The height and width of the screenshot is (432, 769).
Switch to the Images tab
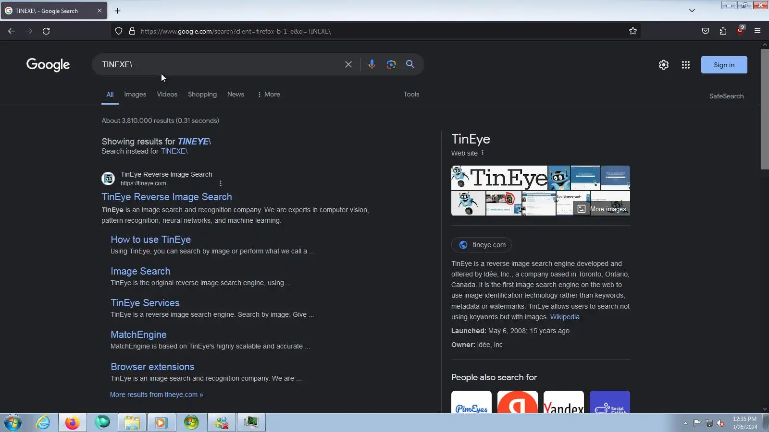[135, 94]
